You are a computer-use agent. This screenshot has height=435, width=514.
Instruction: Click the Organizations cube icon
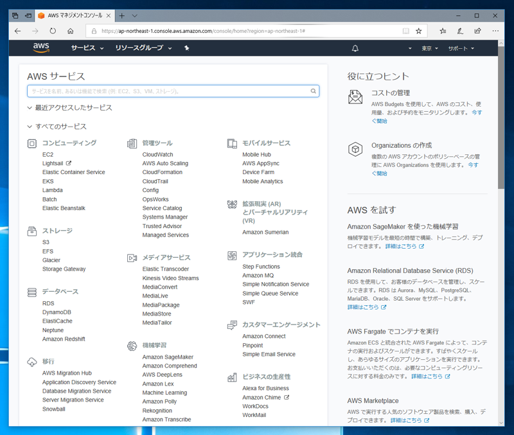355,150
